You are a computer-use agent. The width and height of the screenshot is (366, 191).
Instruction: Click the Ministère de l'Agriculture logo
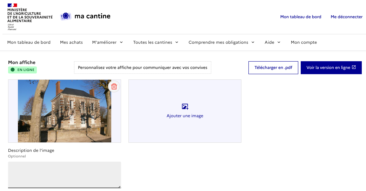click(x=30, y=16)
